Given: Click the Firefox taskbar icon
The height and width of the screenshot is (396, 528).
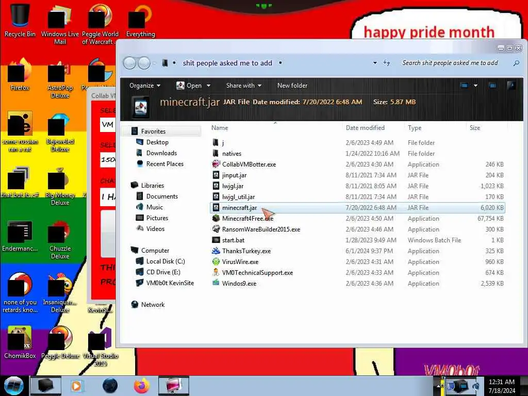Looking at the screenshot, I should coord(141,386).
